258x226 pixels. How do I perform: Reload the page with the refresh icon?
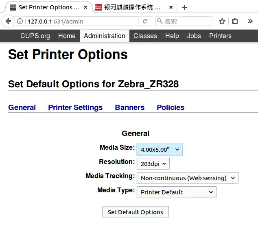click(x=145, y=21)
